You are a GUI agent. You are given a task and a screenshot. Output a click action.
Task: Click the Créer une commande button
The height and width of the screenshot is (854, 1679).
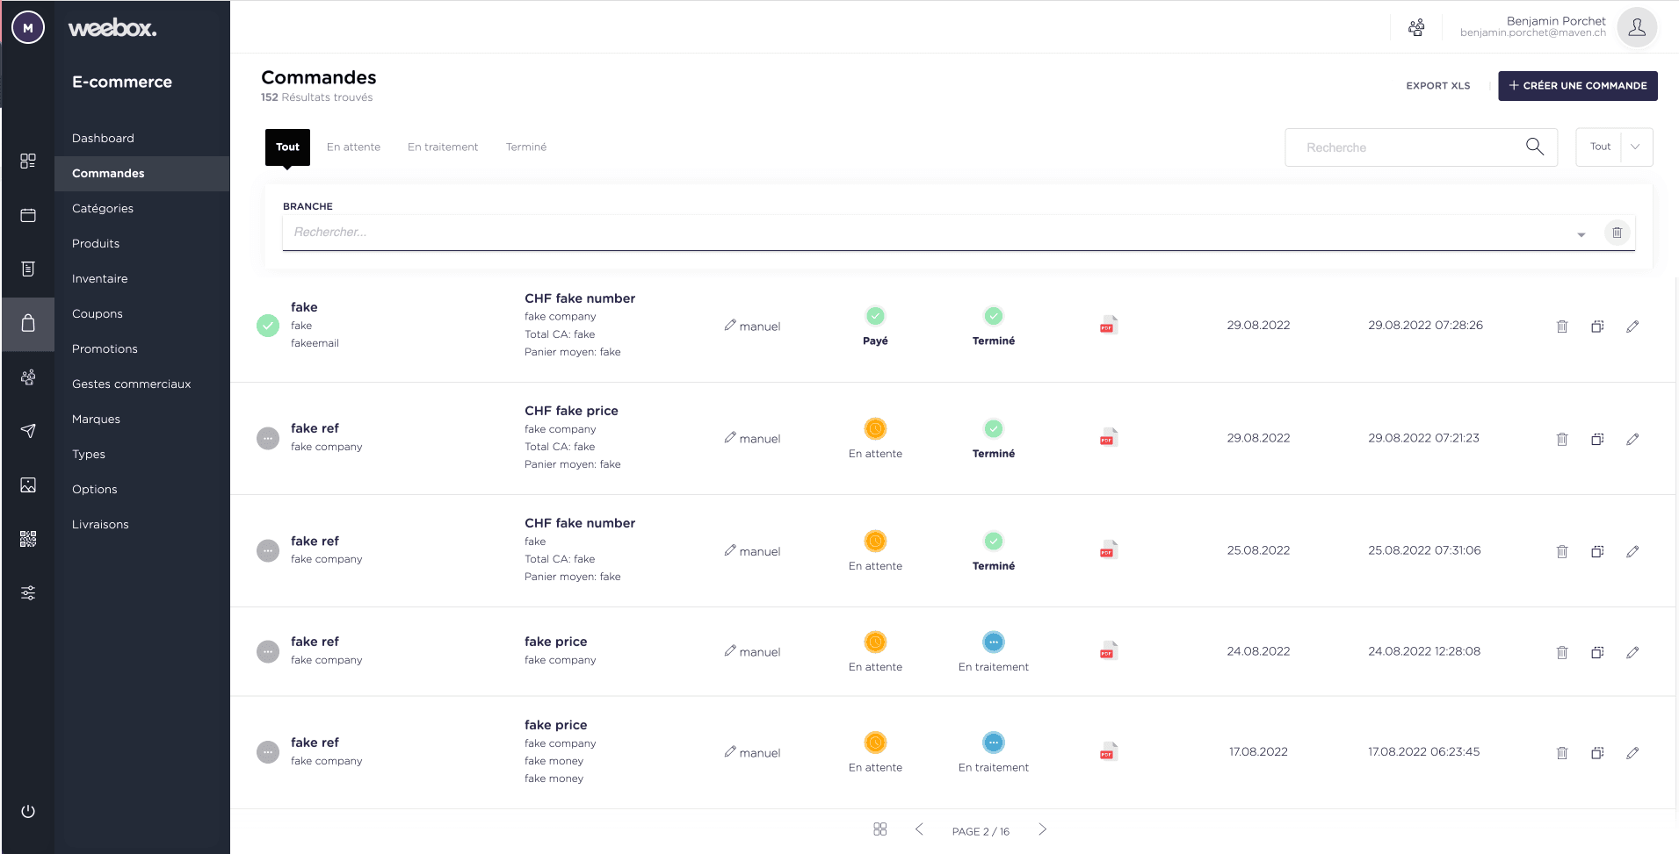point(1577,85)
